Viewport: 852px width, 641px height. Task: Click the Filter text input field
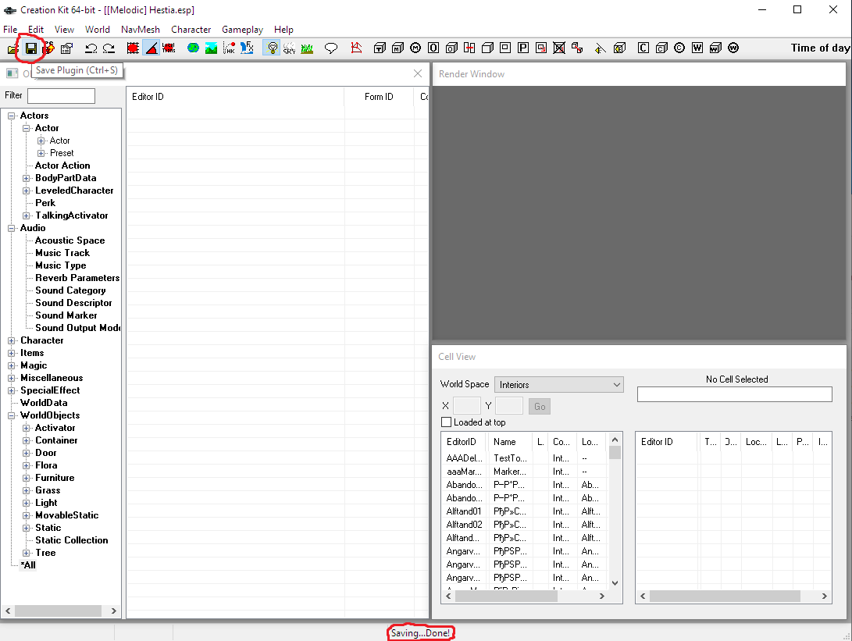click(61, 96)
